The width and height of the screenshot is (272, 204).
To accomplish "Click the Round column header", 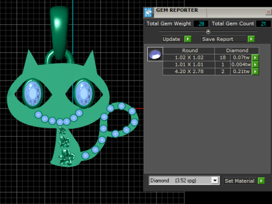I will coord(189,50).
